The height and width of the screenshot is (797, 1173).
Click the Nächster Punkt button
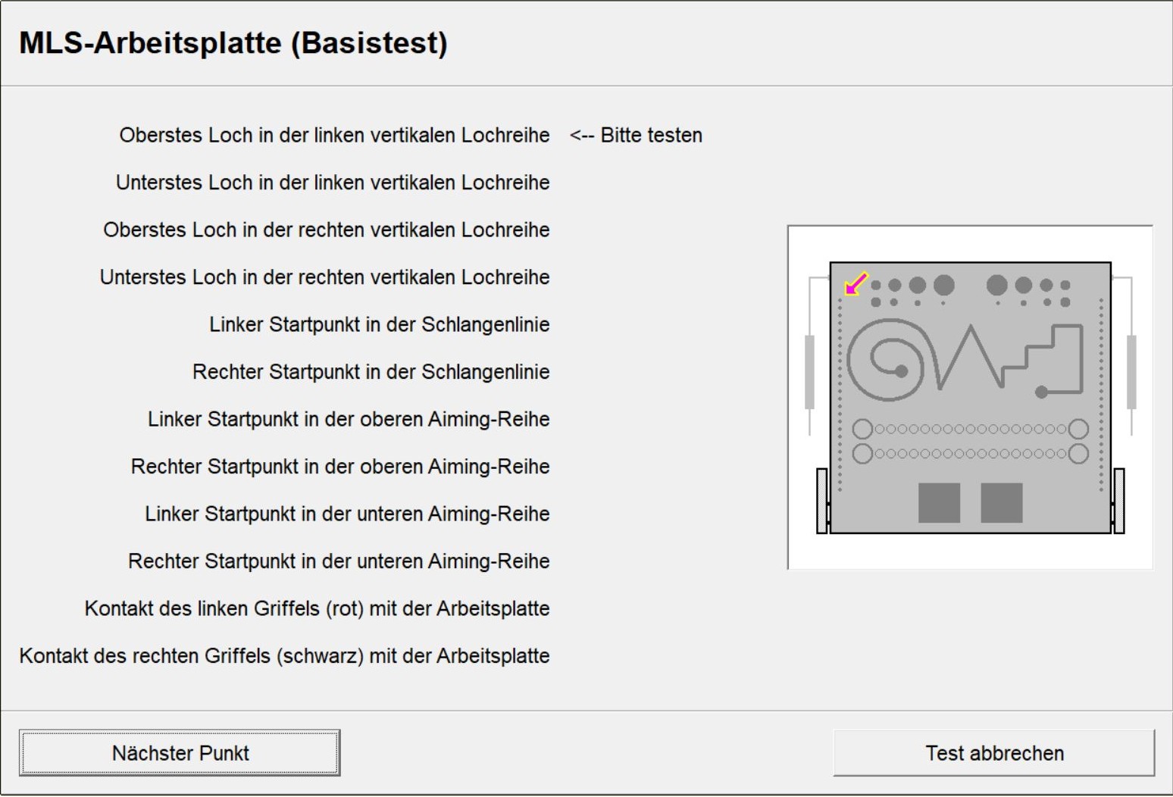(180, 753)
